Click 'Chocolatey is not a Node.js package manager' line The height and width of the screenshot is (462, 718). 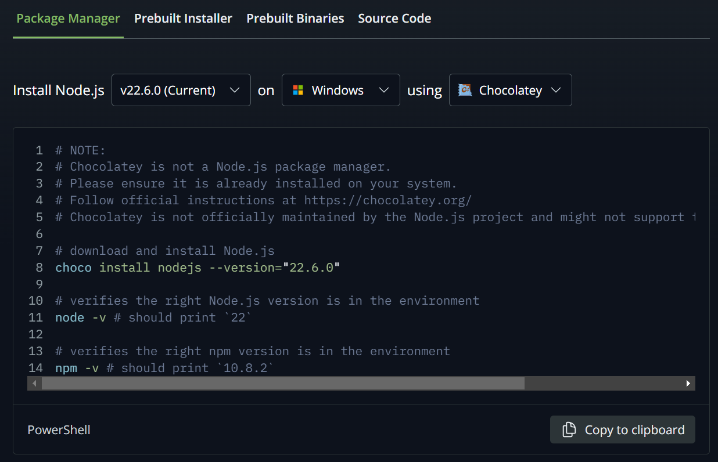tap(224, 167)
